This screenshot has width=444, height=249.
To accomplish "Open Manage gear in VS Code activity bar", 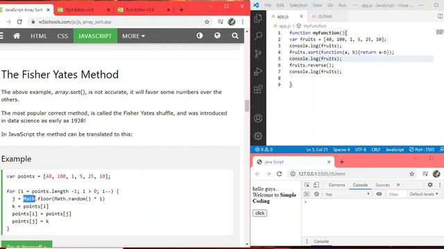I will point(258,136).
